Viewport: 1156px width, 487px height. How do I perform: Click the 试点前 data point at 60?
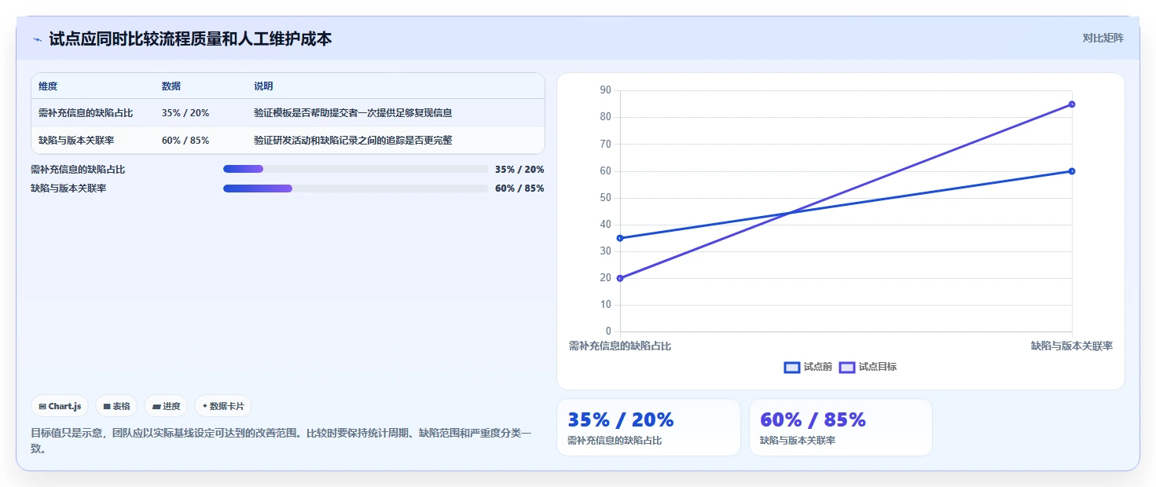1072,171
